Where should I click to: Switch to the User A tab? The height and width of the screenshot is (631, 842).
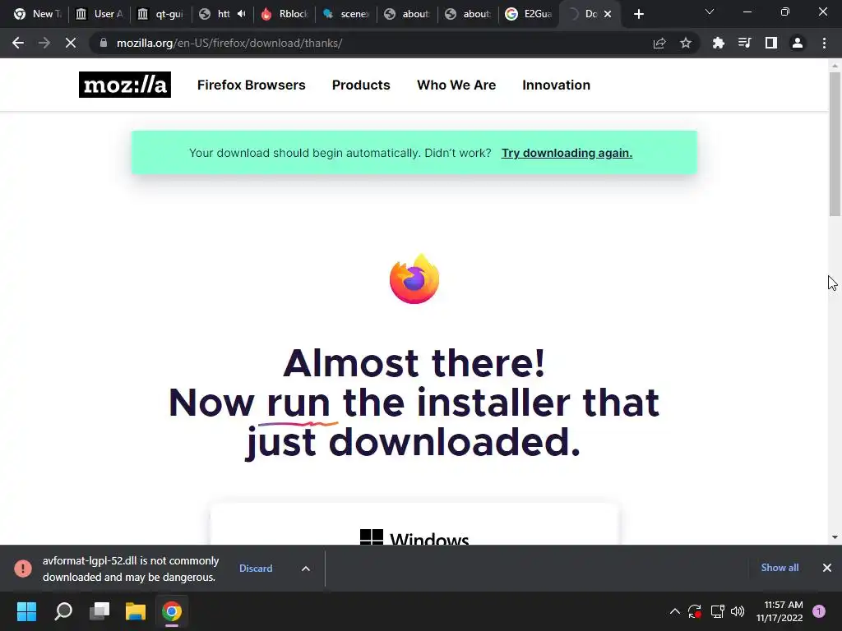(99, 14)
